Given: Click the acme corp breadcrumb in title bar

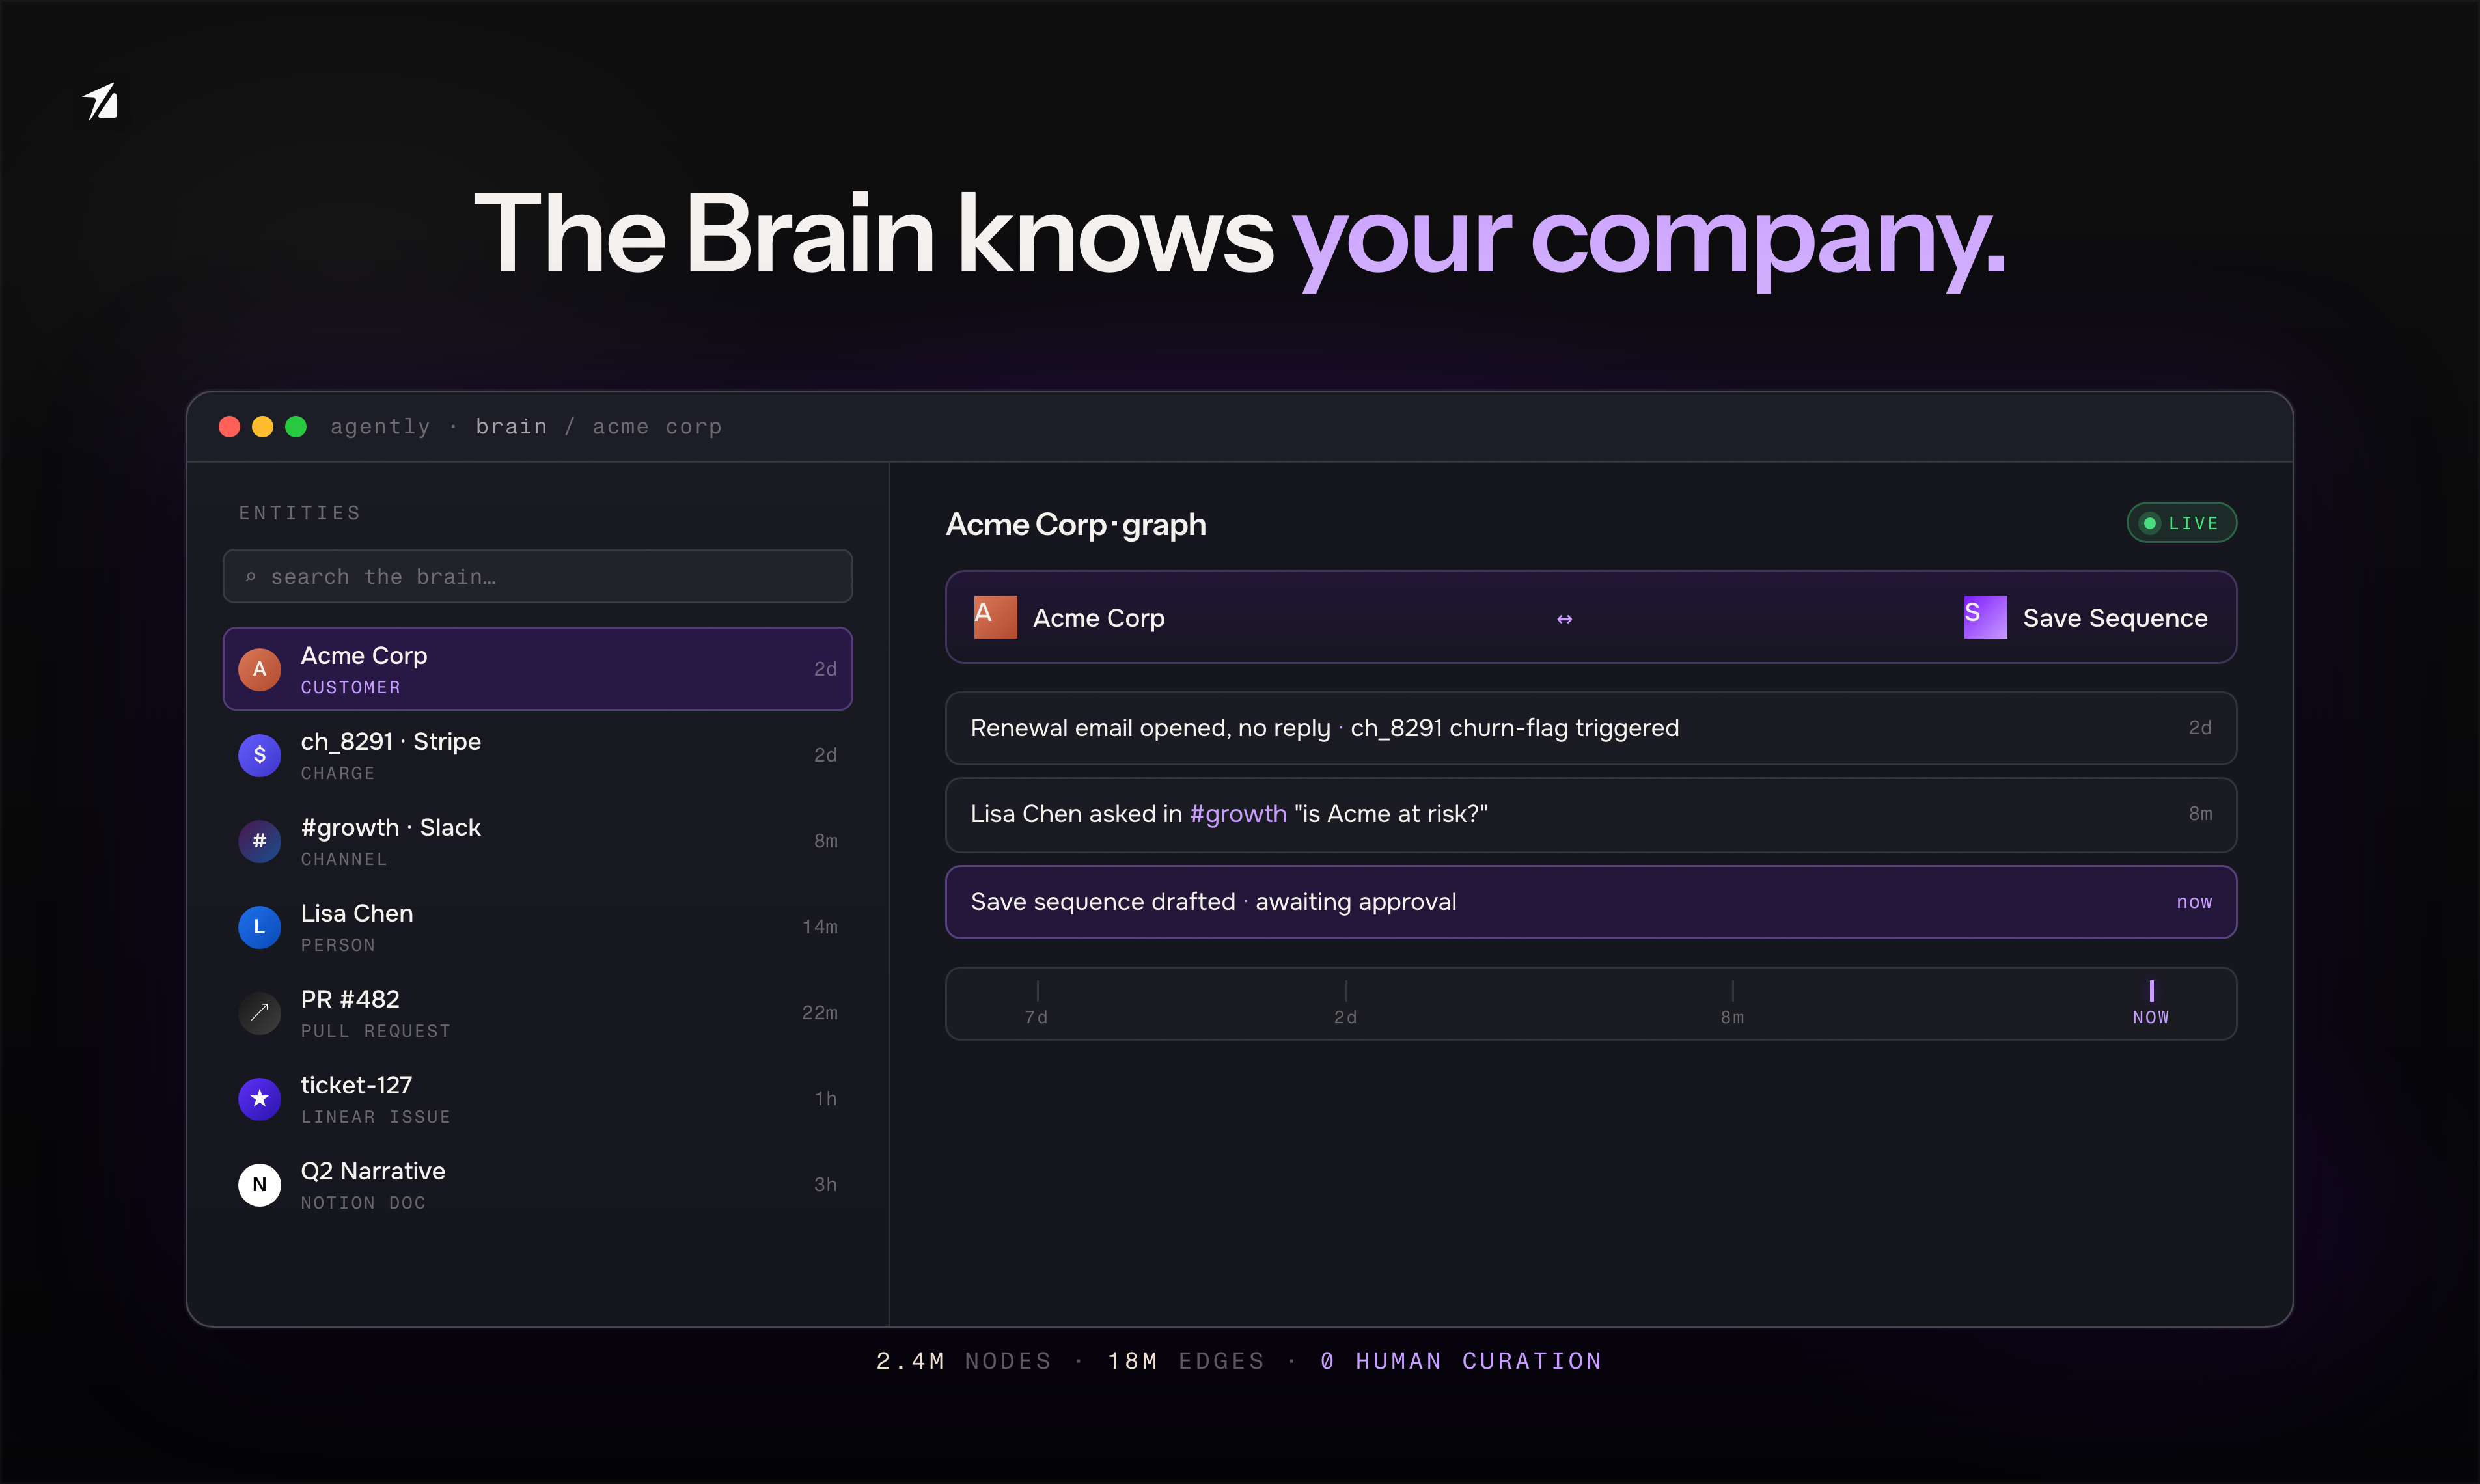Looking at the screenshot, I should click(657, 427).
